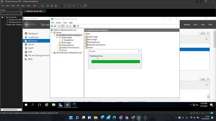Collapse the Servers node in the WDS tree
The image size is (216, 121).
pyautogui.click(x=52, y=33)
